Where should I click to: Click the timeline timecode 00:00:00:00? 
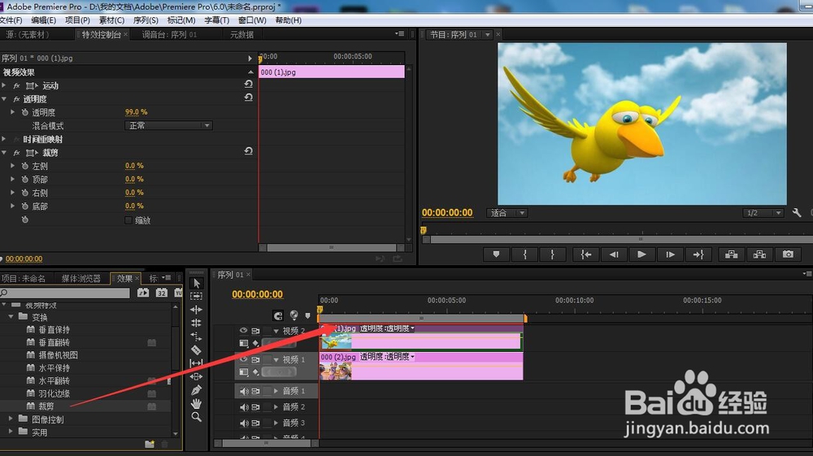pyautogui.click(x=257, y=294)
